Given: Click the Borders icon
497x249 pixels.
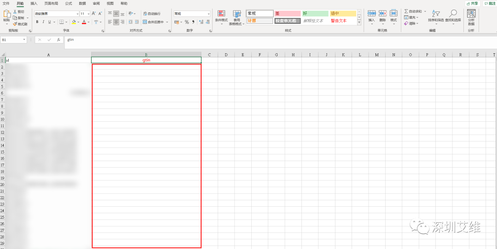Looking at the screenshot, I should click(62, 22).
